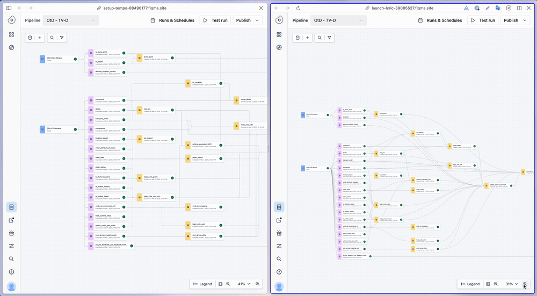Open the four-squares dashboard icon in the right window
The height and width of the screenshot is (296, 537).
click(279, 34)
